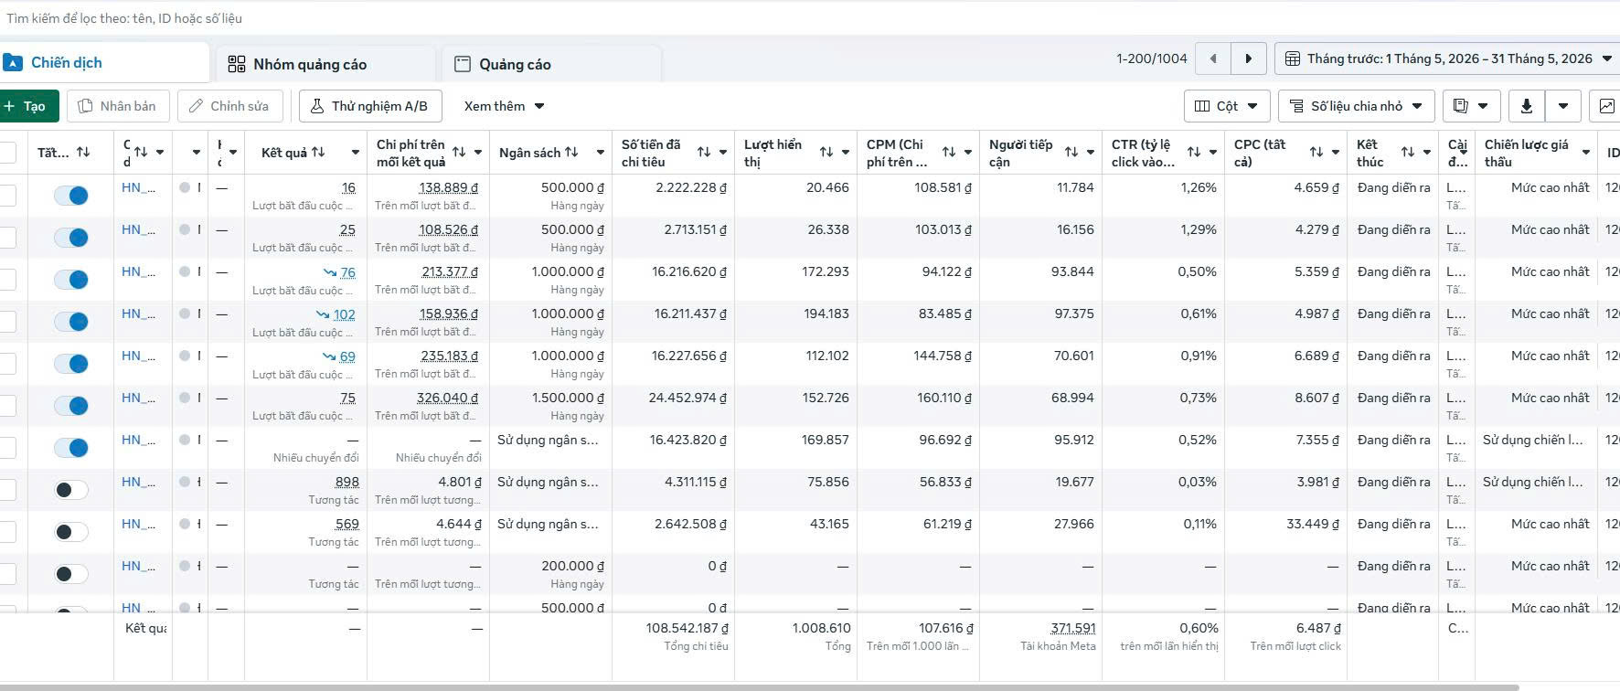Switch to Nhóm quảng cáo tab

pos(326,64)
